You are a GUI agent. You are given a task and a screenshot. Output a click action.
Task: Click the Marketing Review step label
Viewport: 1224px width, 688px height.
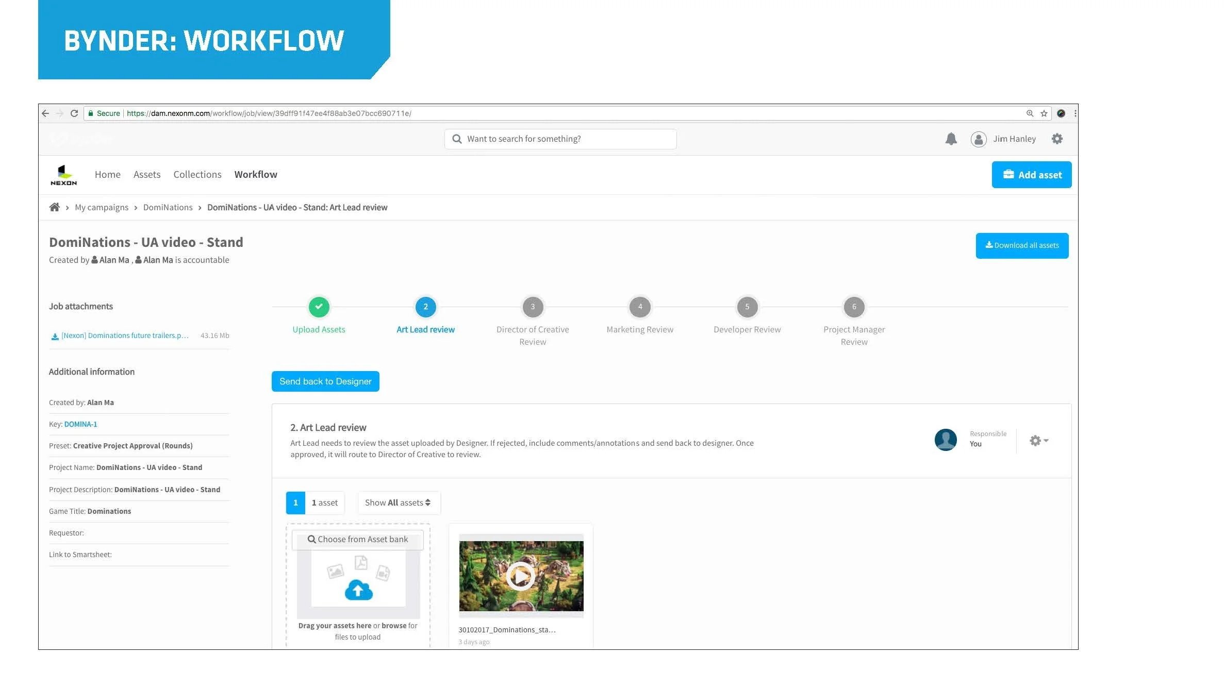[640, 330]
